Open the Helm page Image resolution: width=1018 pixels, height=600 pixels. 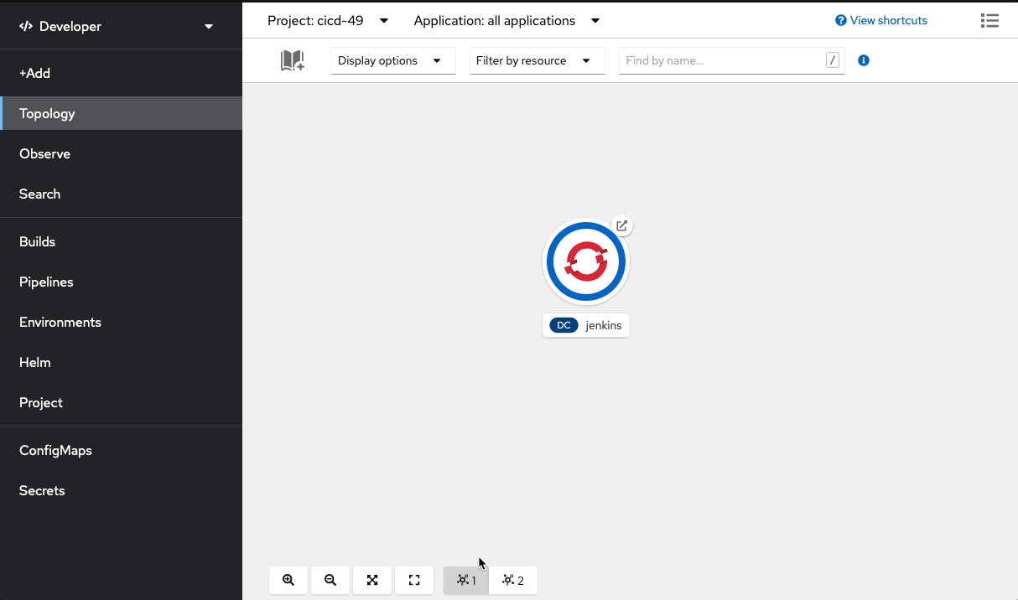121,362
